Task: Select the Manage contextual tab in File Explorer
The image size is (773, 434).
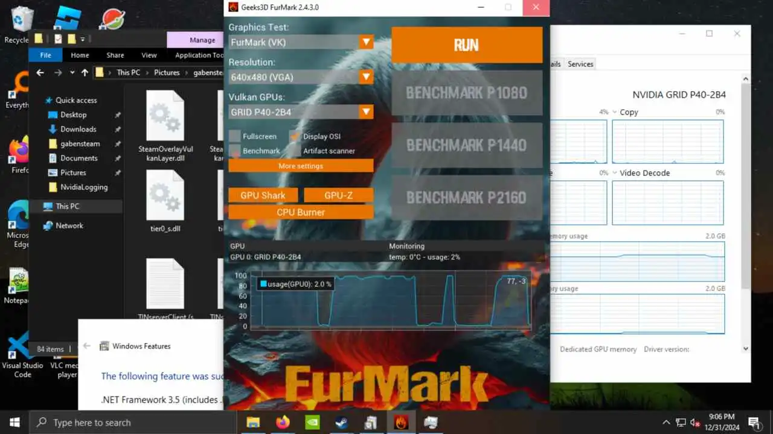Action: 202,40
